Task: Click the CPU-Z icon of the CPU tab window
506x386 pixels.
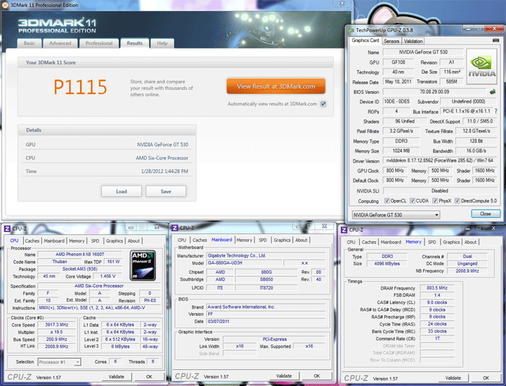Action: coord(7,229)
